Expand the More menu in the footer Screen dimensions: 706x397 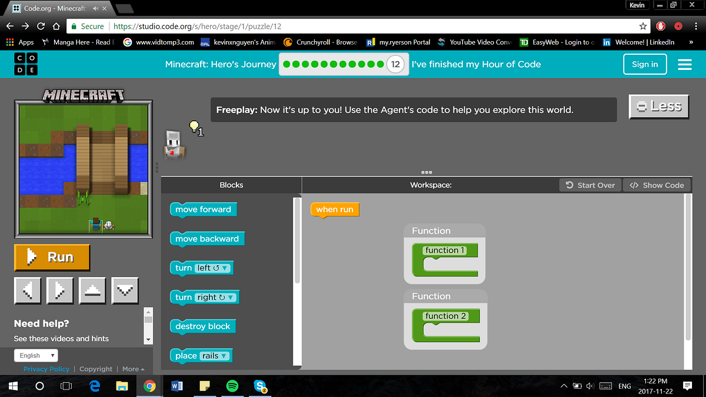click(x=133, y=369)
